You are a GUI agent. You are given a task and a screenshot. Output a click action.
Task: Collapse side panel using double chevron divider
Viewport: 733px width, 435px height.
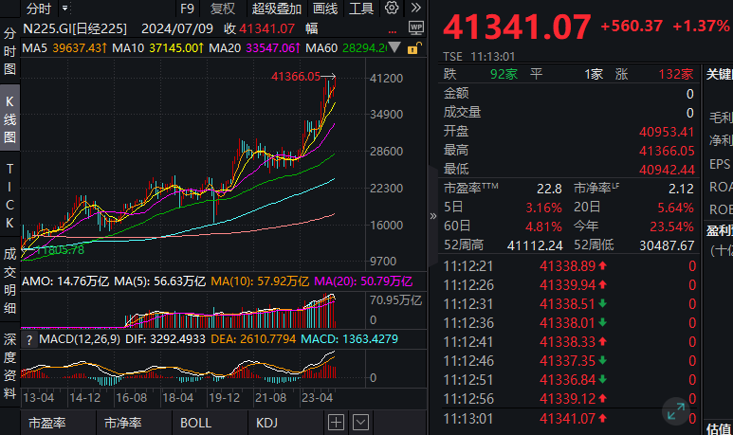[433, 216]
